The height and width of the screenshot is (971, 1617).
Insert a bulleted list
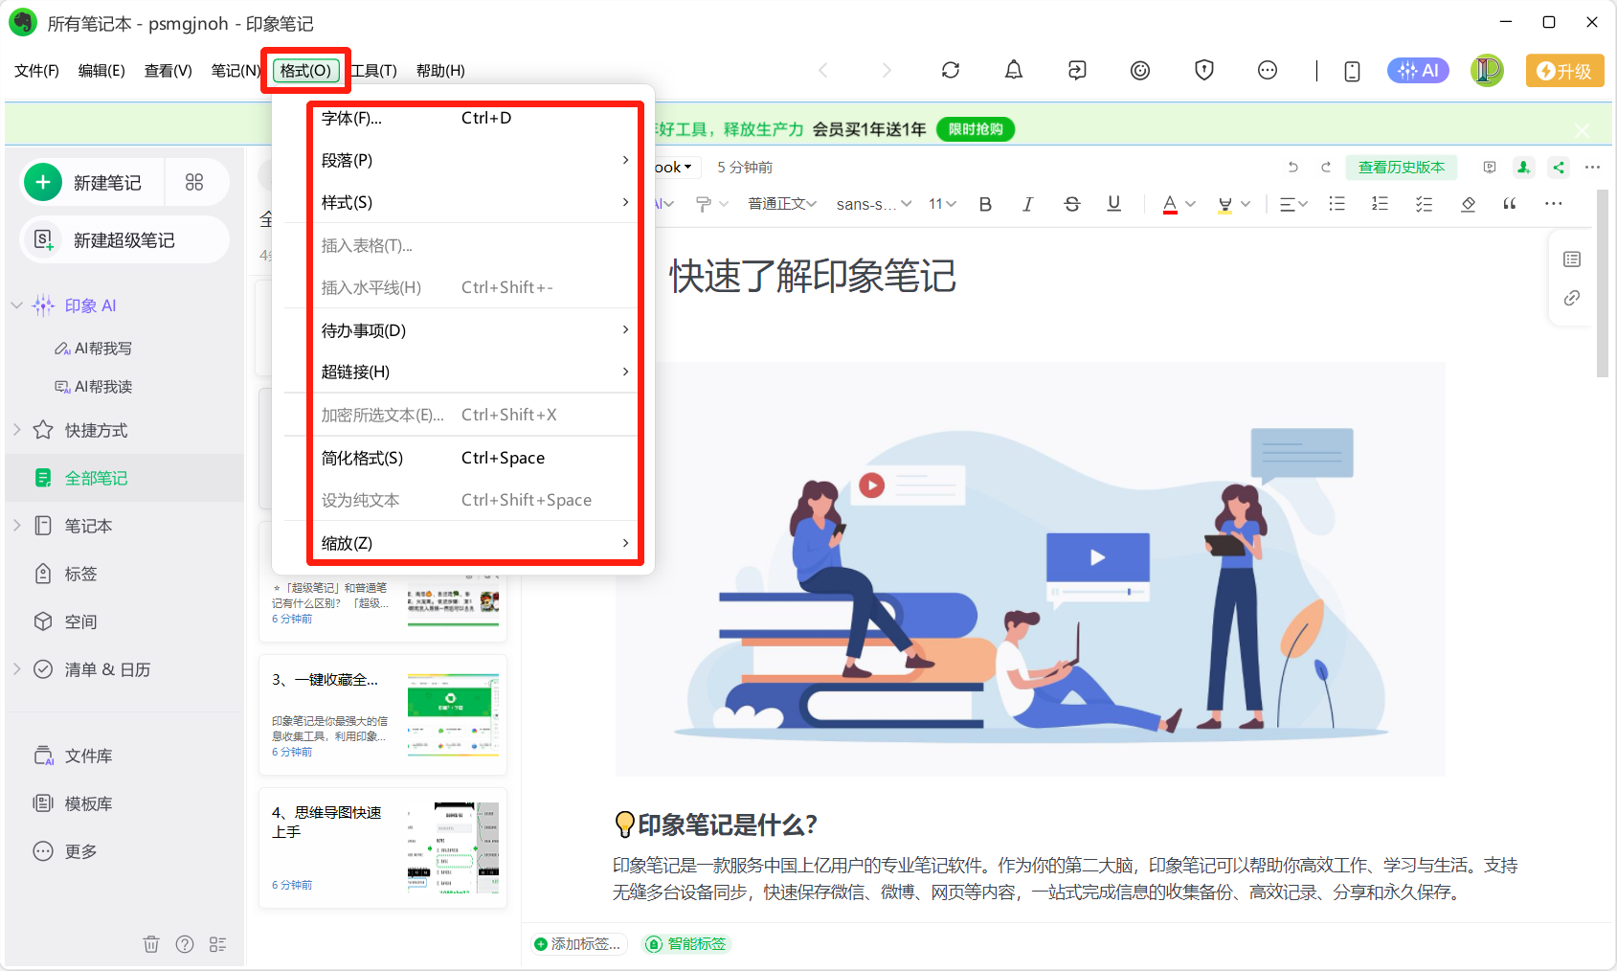(1336, 203)
